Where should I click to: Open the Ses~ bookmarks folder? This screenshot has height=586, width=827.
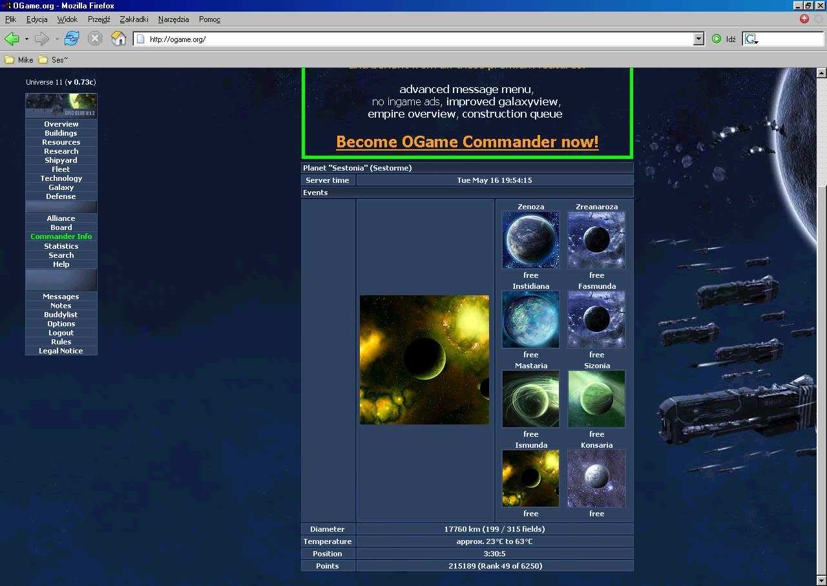pyautogui.click(x=53, y=60)
